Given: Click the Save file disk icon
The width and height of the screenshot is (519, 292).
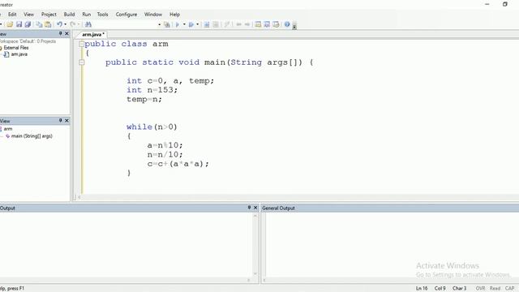Looking at the screenshot, I should pyautogui.click(x=19, y=24).
